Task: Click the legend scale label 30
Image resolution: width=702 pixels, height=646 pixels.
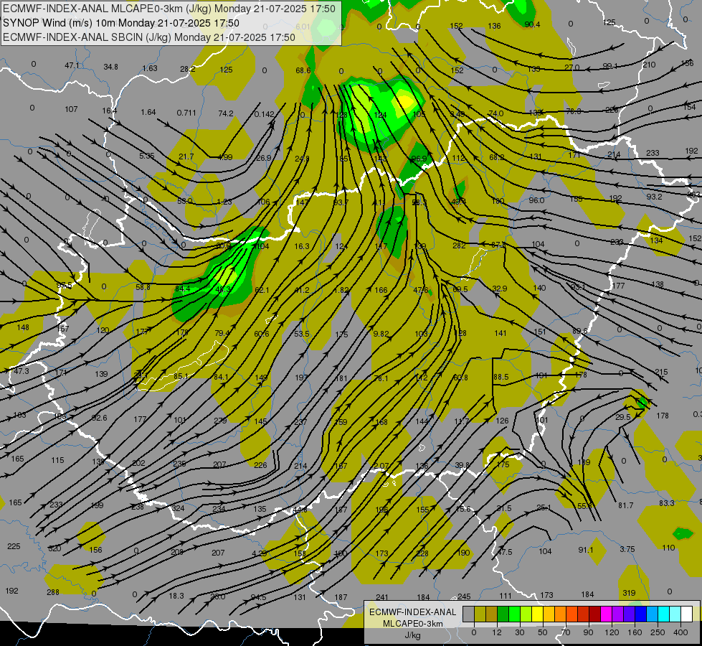Action: pyautogui.click(x=519, y=632)
